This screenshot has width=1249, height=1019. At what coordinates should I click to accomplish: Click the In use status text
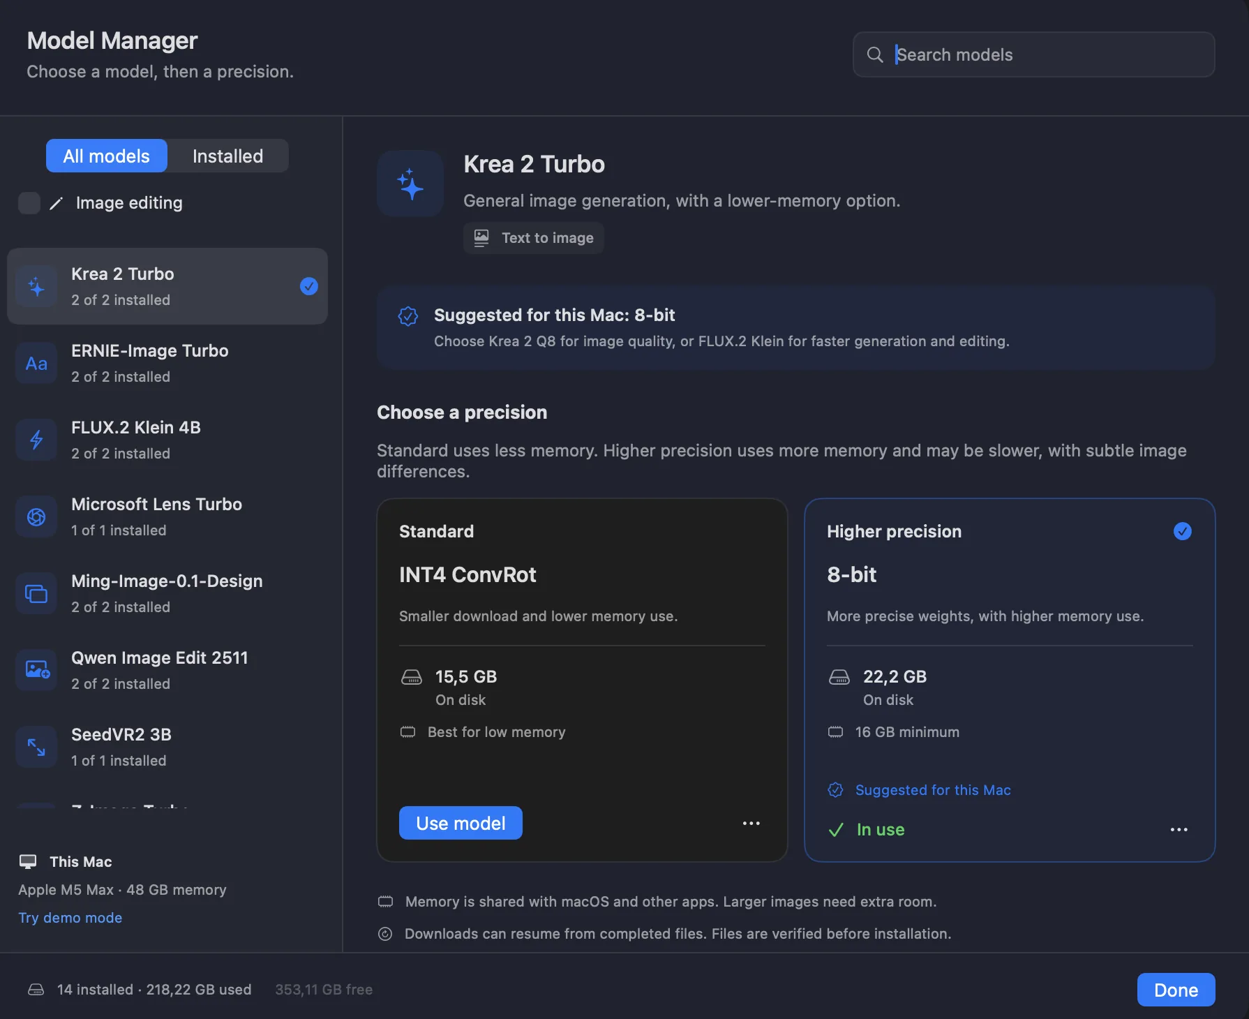pyautogui.click(x=881, y=830)
